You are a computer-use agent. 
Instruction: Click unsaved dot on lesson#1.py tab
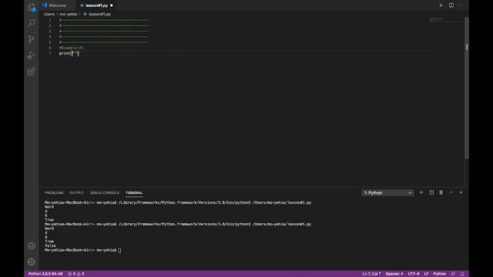[x=112, y=5]
